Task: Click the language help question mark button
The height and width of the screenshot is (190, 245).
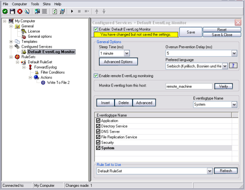Action: (233, 66)
